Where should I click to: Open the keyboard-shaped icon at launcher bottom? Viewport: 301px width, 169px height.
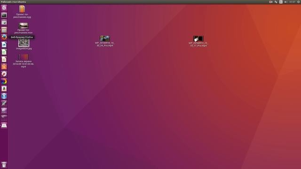(4, 125)
